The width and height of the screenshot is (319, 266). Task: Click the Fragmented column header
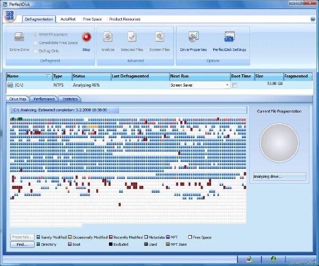coord(298,76)
